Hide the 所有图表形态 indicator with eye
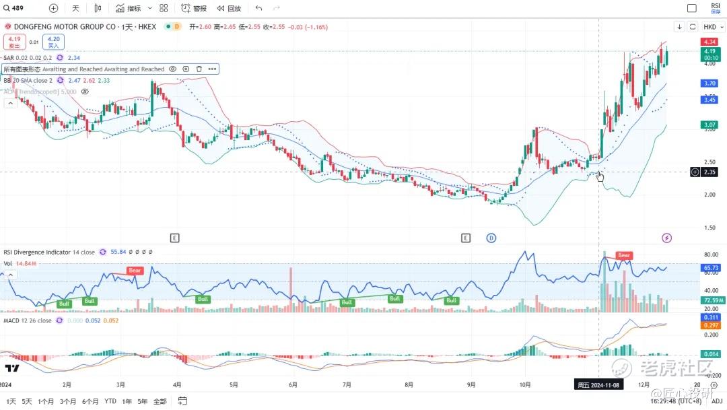 (172, 69)
